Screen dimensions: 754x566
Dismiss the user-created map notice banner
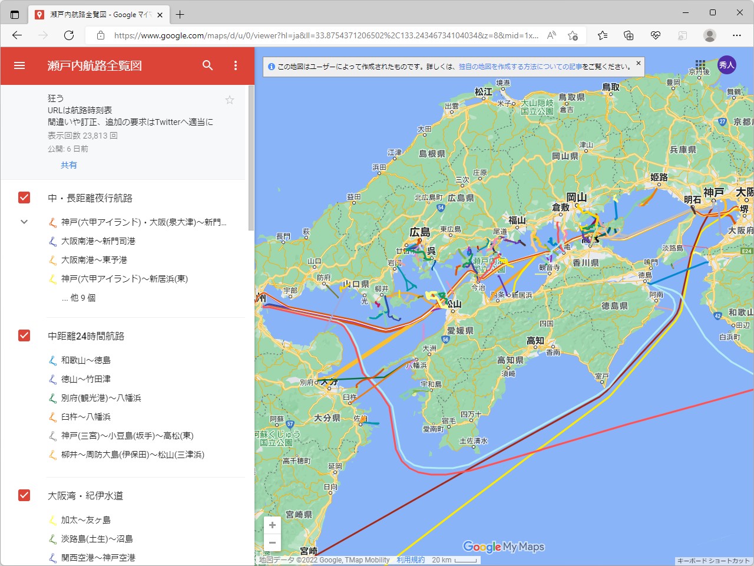point(638,62)
